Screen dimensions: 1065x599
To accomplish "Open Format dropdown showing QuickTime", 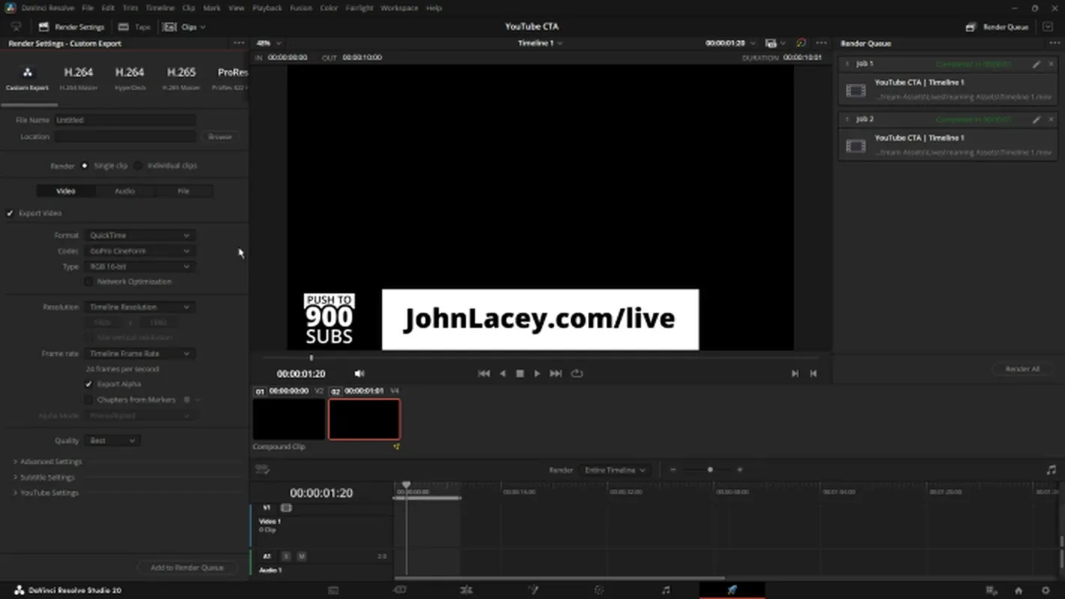I will pos(139,235).
